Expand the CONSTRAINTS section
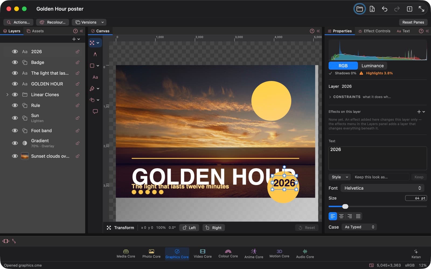Screen dimensions: 431x269 coord(330,97)
